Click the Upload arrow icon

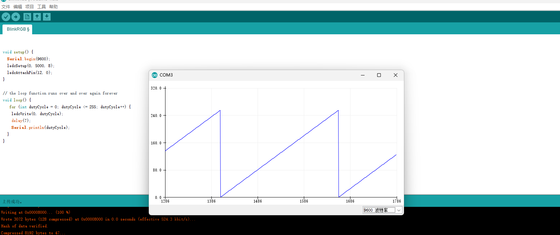(16, 17)
